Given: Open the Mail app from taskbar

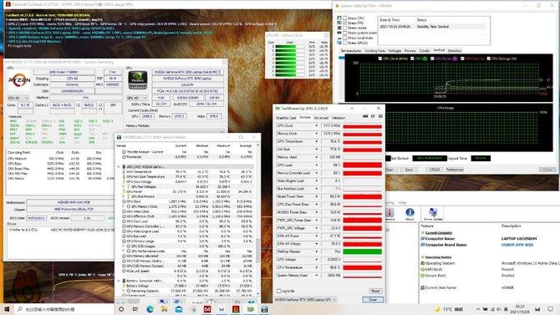Looking at the screenshot, I should [179, 309].
